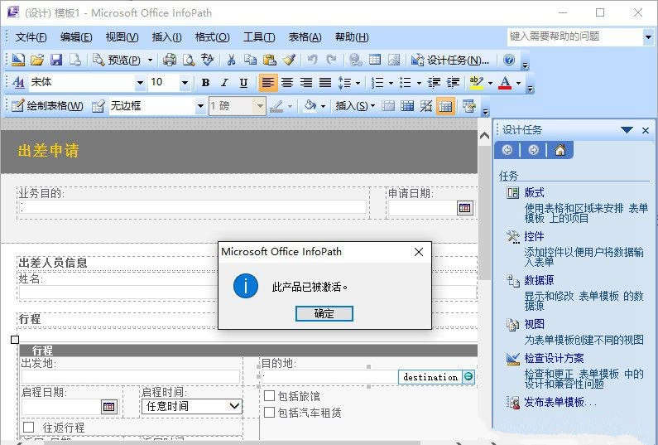Close the 设计任务 task pane
The image size is (658, 445).
646,130
